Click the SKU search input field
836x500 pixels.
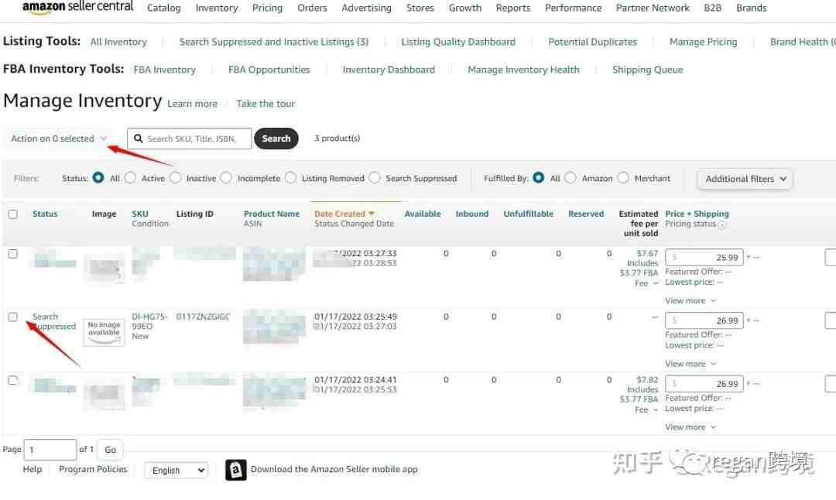coord(190,139)
